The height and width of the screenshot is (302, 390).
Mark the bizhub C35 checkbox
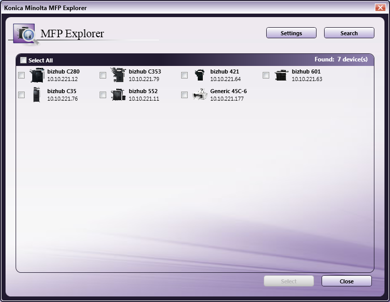click(22, 95)
